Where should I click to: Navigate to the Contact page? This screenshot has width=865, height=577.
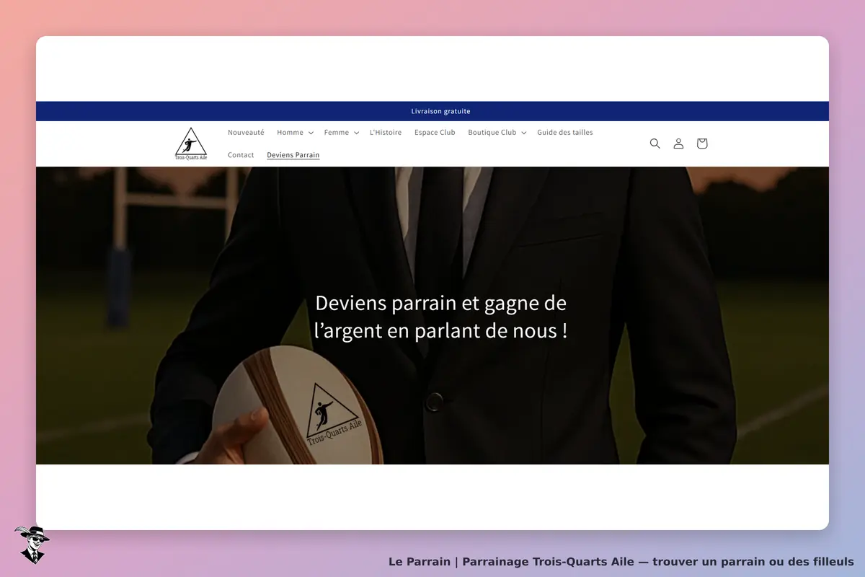point(241,155)
